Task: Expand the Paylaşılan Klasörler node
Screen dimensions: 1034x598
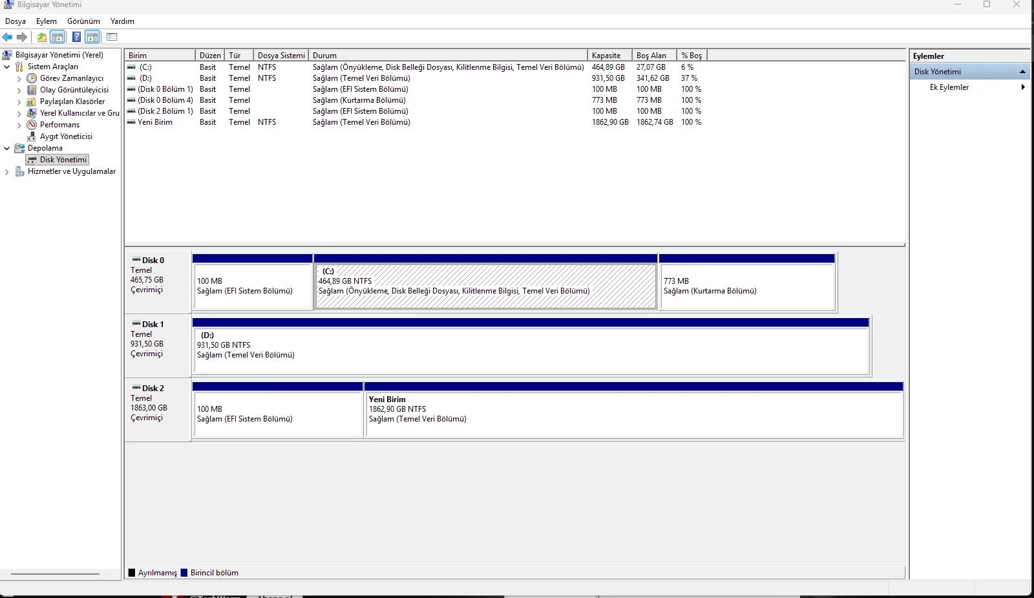Action: 19,102
